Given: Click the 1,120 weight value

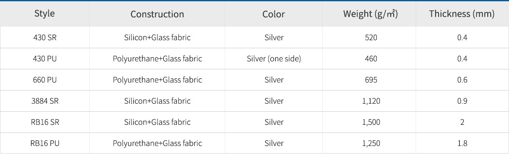Looking at the screenshot, I should 371,101.
